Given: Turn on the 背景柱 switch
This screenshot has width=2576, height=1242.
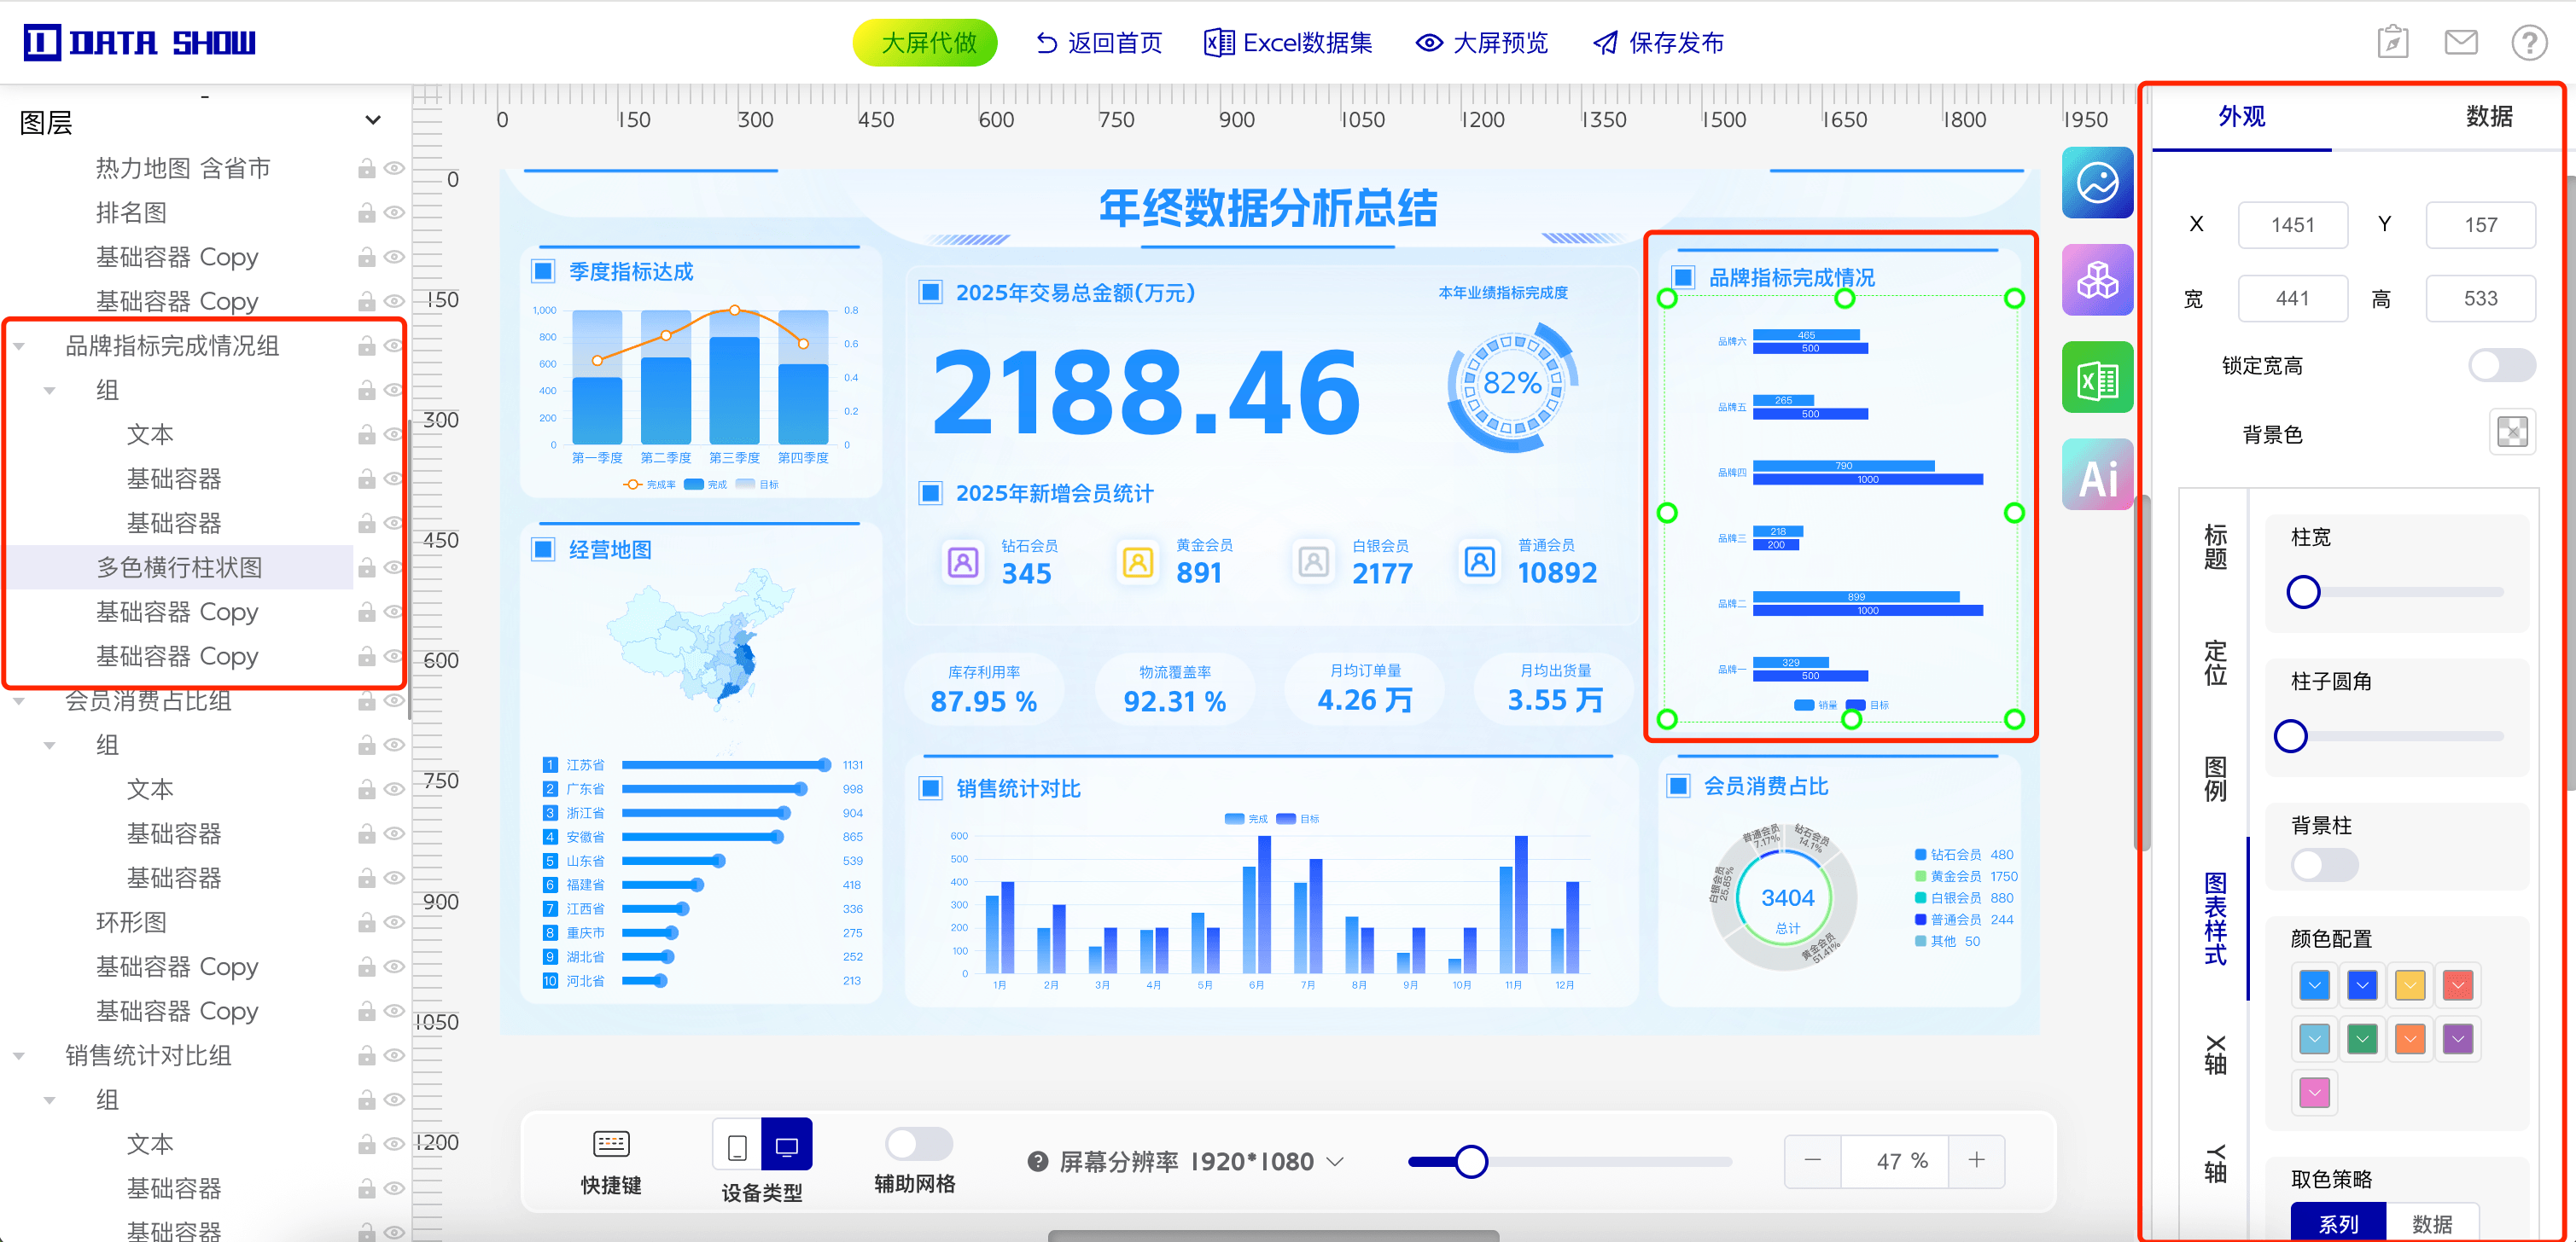Looking at the screenshot, I should pos(2323,865).
